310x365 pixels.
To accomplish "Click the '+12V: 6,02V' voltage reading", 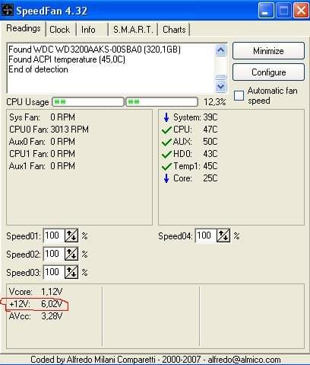I will click(36, 304).
